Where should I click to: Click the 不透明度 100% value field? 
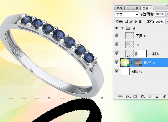click(x=160, y=14)
